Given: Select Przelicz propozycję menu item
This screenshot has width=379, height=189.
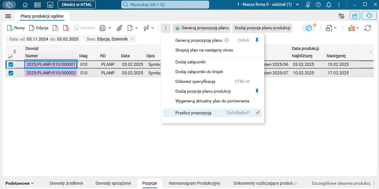Looking at the screenshot, I should pos(193,113).
